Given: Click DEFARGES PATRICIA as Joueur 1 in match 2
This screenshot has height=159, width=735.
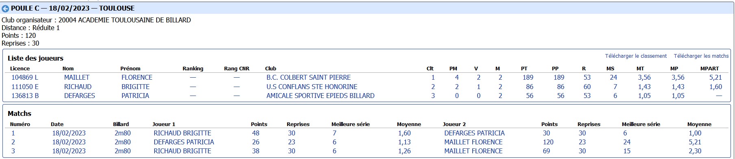Looking at the screenshot, I should [183, 142].
